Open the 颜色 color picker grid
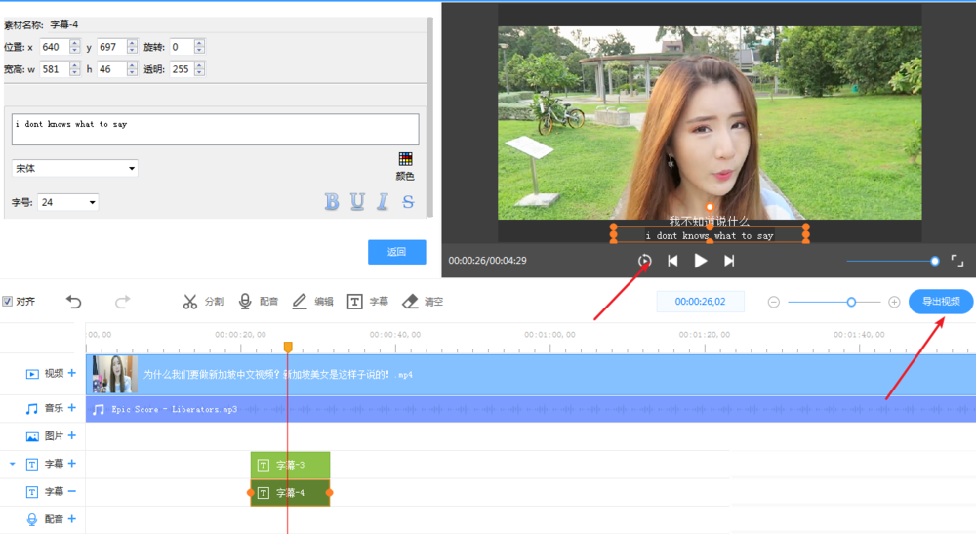 tap(405, 159)
